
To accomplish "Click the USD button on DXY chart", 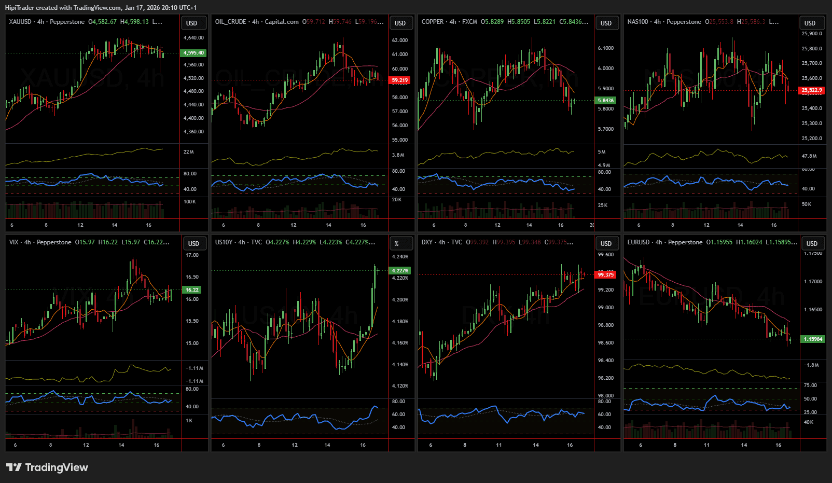I will (606, 243).
